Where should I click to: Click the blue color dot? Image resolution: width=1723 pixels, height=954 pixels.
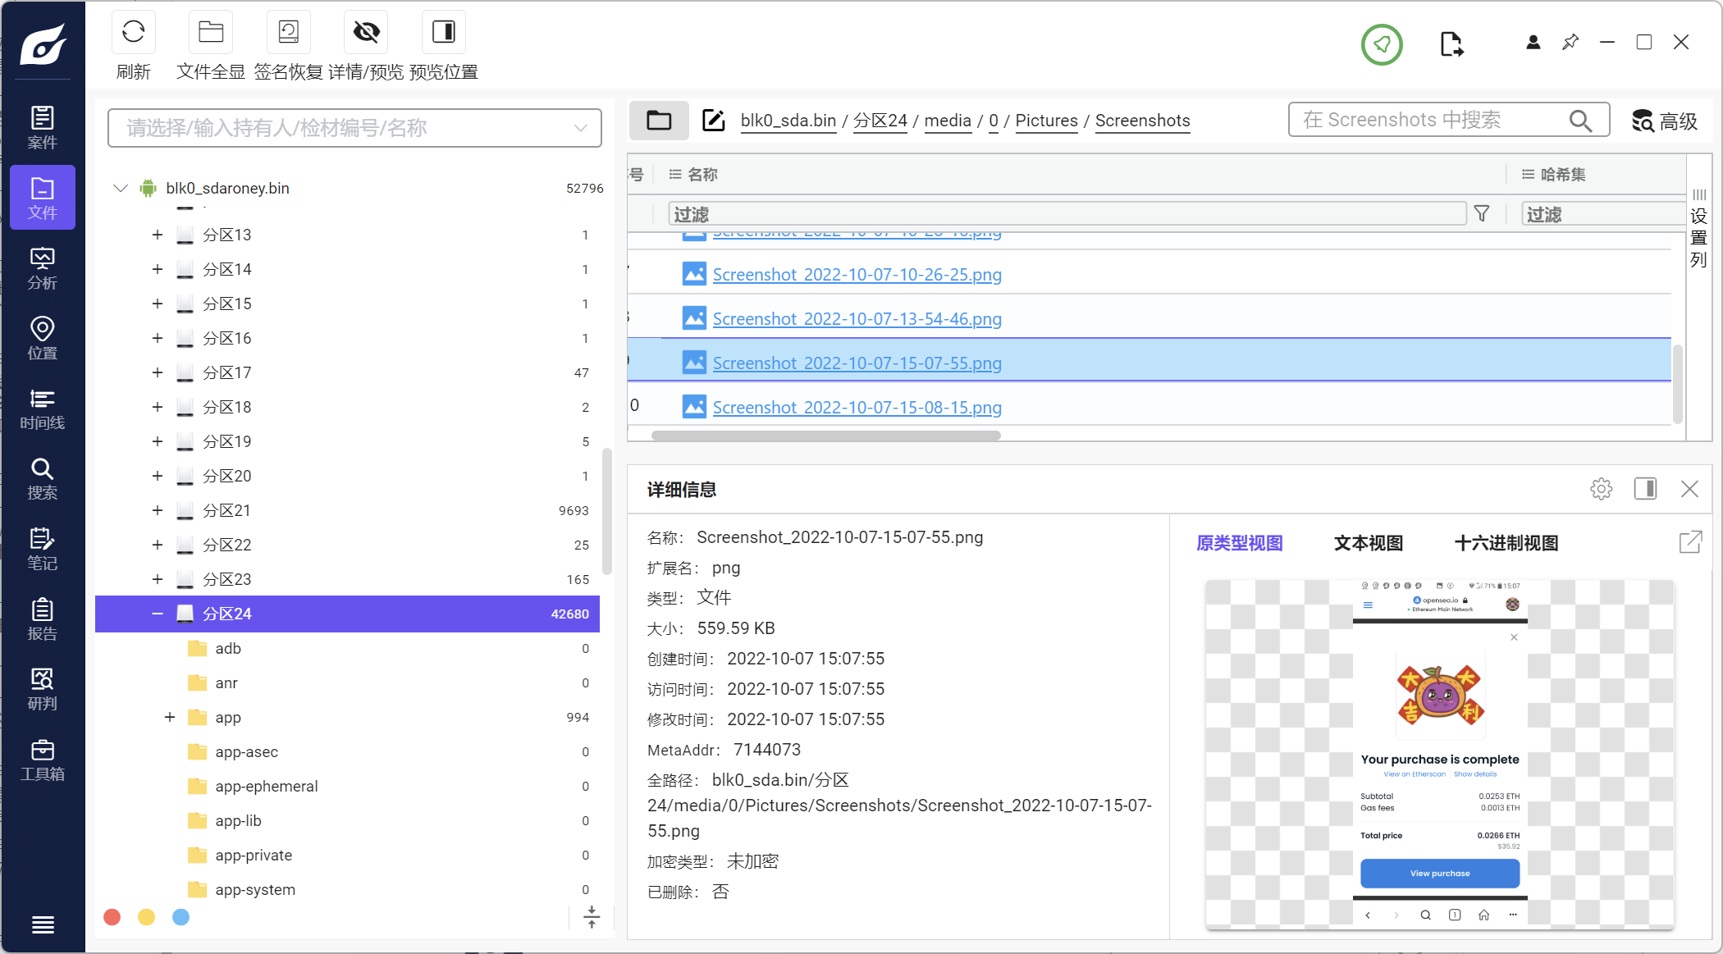click(x=181, y=917)
